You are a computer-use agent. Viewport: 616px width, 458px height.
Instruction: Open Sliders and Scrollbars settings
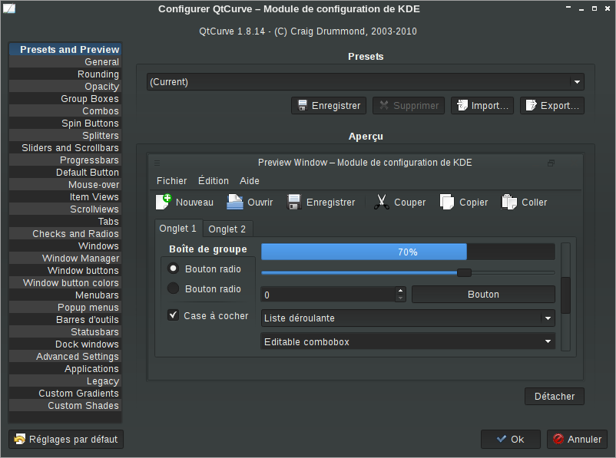65,147
